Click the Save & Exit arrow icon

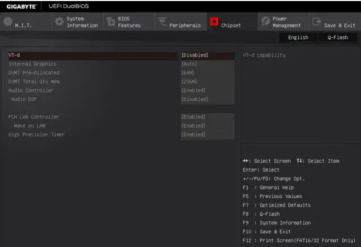point(316,22)
